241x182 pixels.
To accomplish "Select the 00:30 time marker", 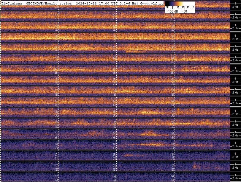I will pos(115,178).
